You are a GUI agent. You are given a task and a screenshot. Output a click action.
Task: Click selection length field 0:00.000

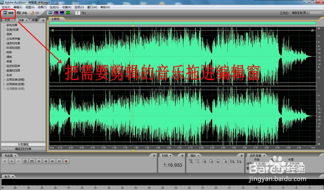(295, 164)
